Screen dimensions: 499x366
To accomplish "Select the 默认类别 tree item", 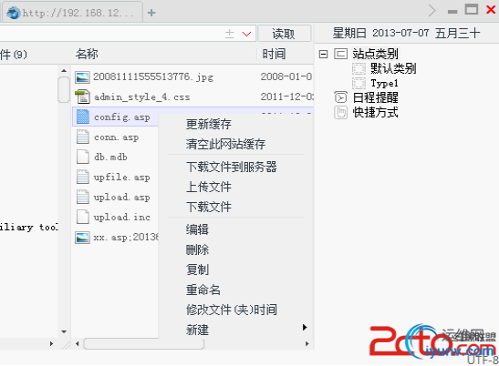I will pos(393,68).
